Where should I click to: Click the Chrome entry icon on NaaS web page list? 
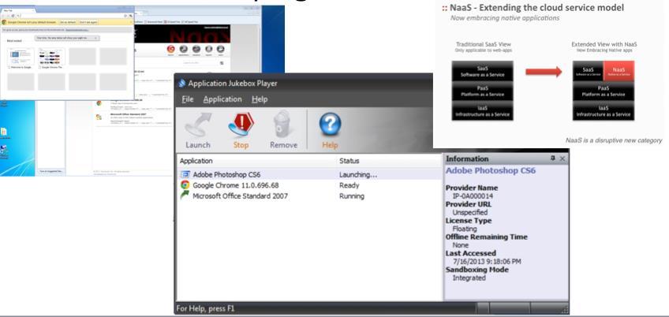99,103
